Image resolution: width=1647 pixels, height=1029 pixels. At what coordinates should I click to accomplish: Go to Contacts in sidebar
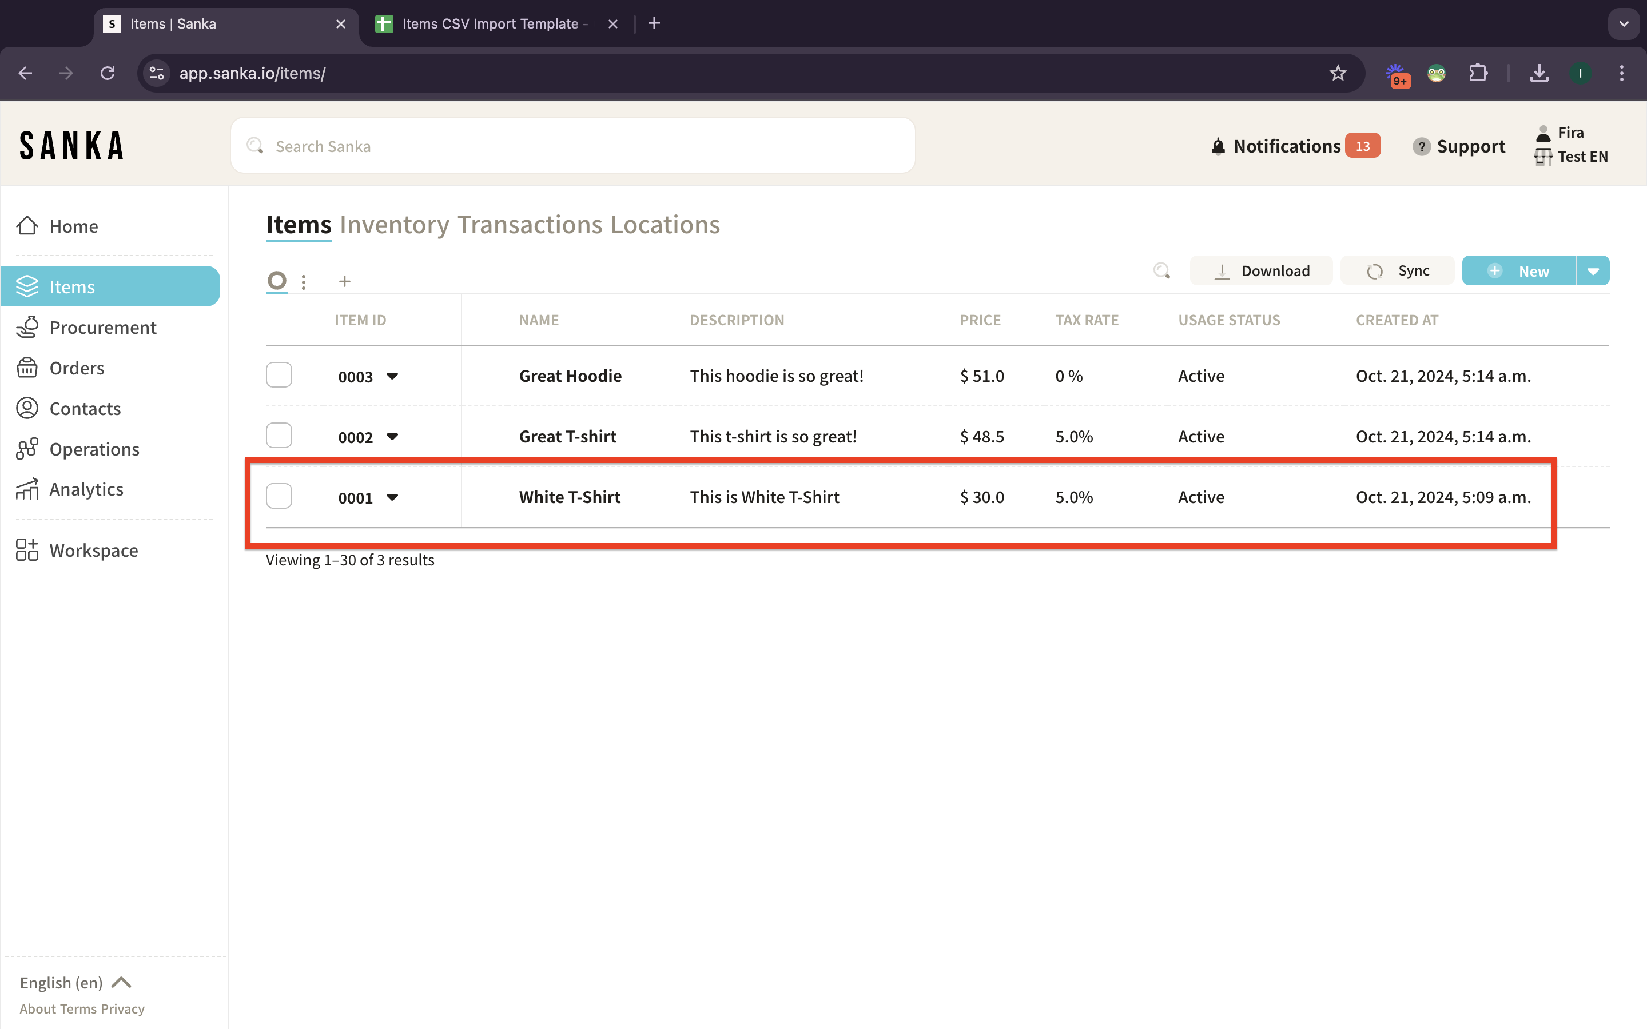pos(85,408)
